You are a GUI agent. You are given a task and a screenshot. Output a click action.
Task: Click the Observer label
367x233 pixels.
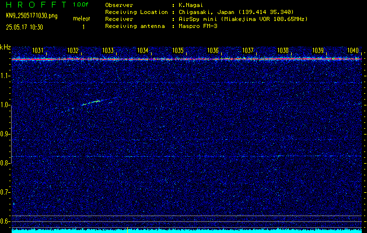[x=119, y=5]
